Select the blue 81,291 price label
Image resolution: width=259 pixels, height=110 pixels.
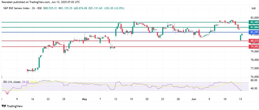point(254,32)
